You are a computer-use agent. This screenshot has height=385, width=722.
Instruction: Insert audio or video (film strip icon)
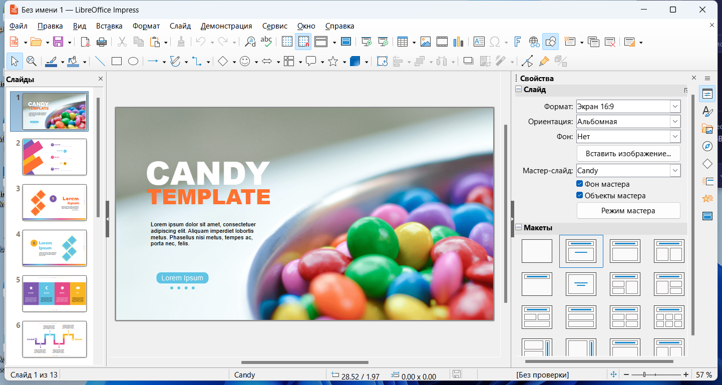pyautogui.click(x=442, y=42)
